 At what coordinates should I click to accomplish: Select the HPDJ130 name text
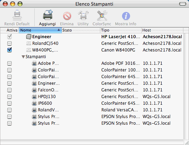(x=47, y=97)
